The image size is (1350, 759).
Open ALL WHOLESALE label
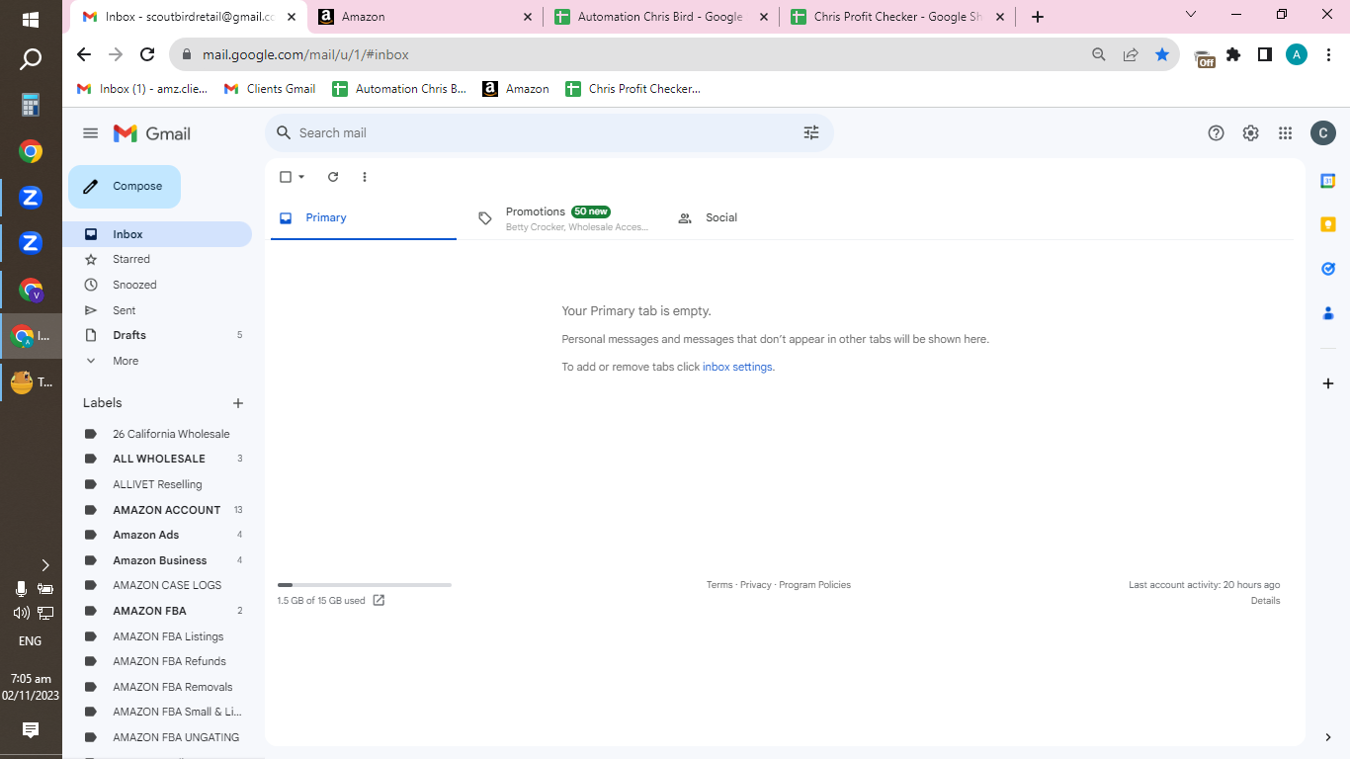pos(157,459)
